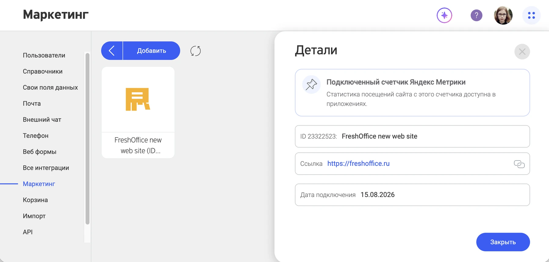Image resolution: width=549 pixels, height=262 pixels.
Task: Click the pin icon in the Metrika notice
Action: click(311, 85)
